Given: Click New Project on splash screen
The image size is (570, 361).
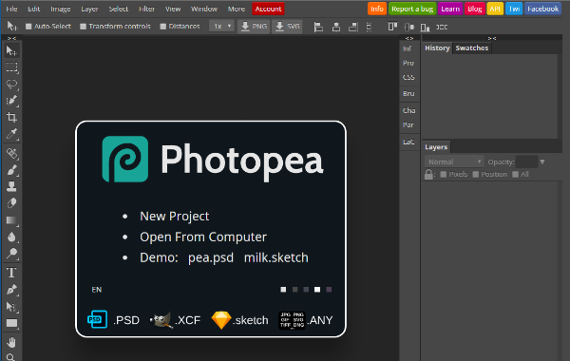Looking at the screenshot, I should pos(175,217).
